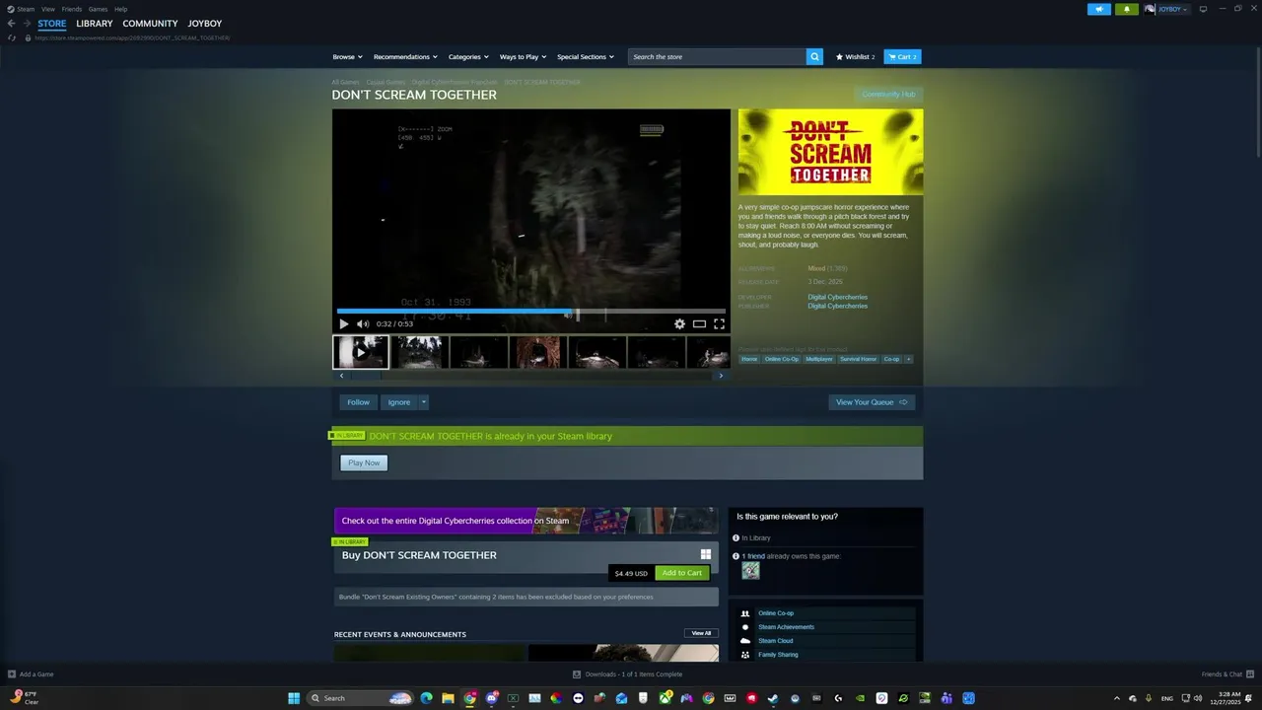Open the LIBRARY tab
This screenshot has height=710, width=1262.
[95, 24]
